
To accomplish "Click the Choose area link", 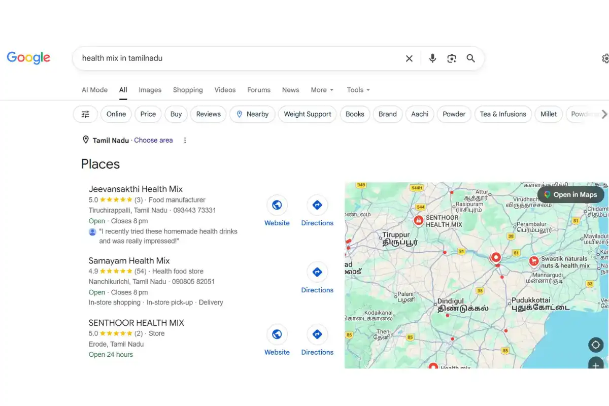I will tap(153, 140).
